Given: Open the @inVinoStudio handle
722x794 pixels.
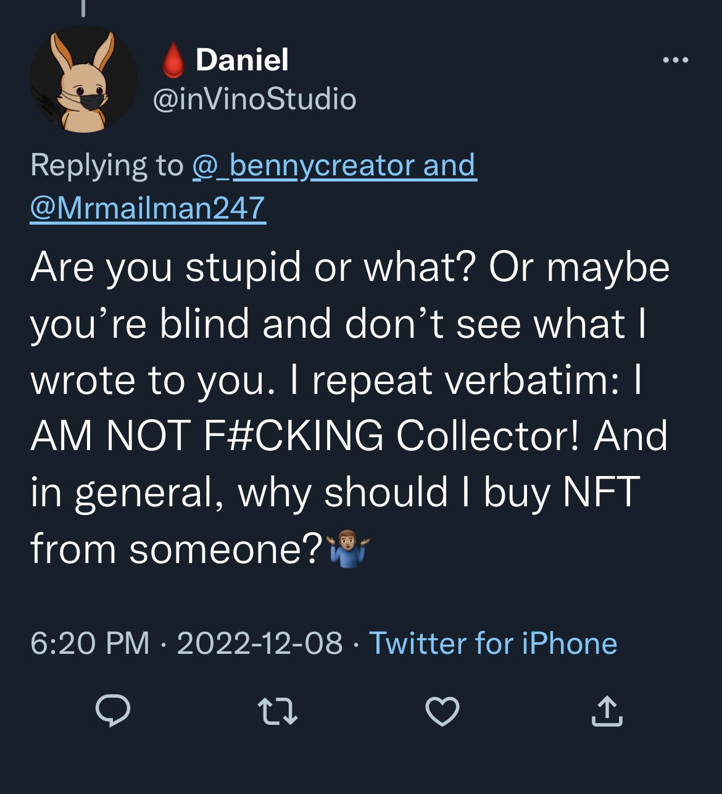Looking at the screenshot, I should (254, 99).
